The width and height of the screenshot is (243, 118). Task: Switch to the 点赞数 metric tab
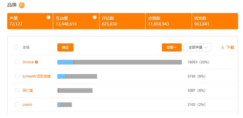(x=168, y=21)
